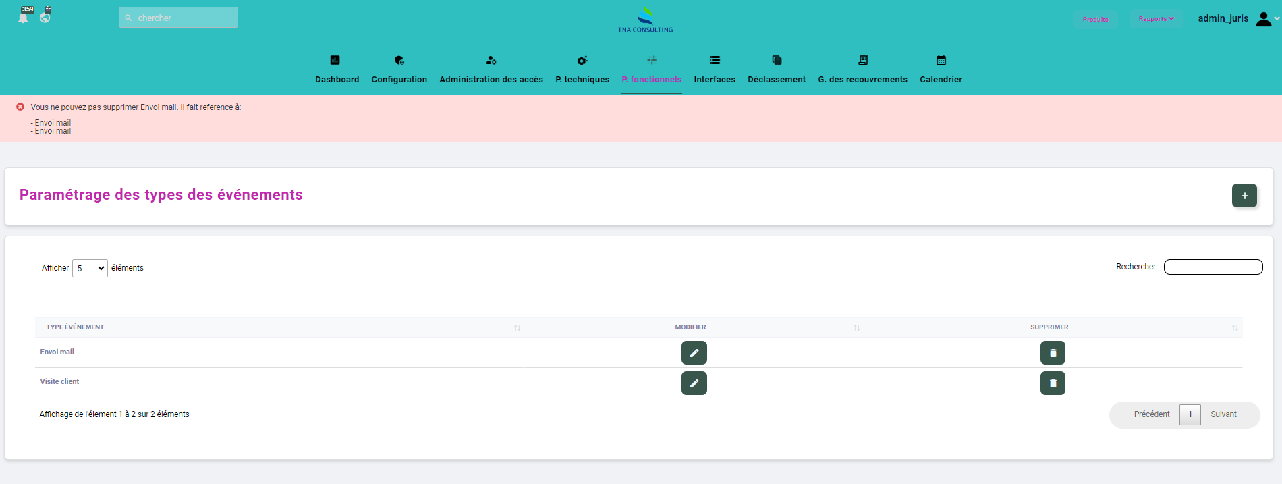This screenshot has height=484, width=1282.
Task: Edit the Envoi mail event type
Action: point(694,352)
